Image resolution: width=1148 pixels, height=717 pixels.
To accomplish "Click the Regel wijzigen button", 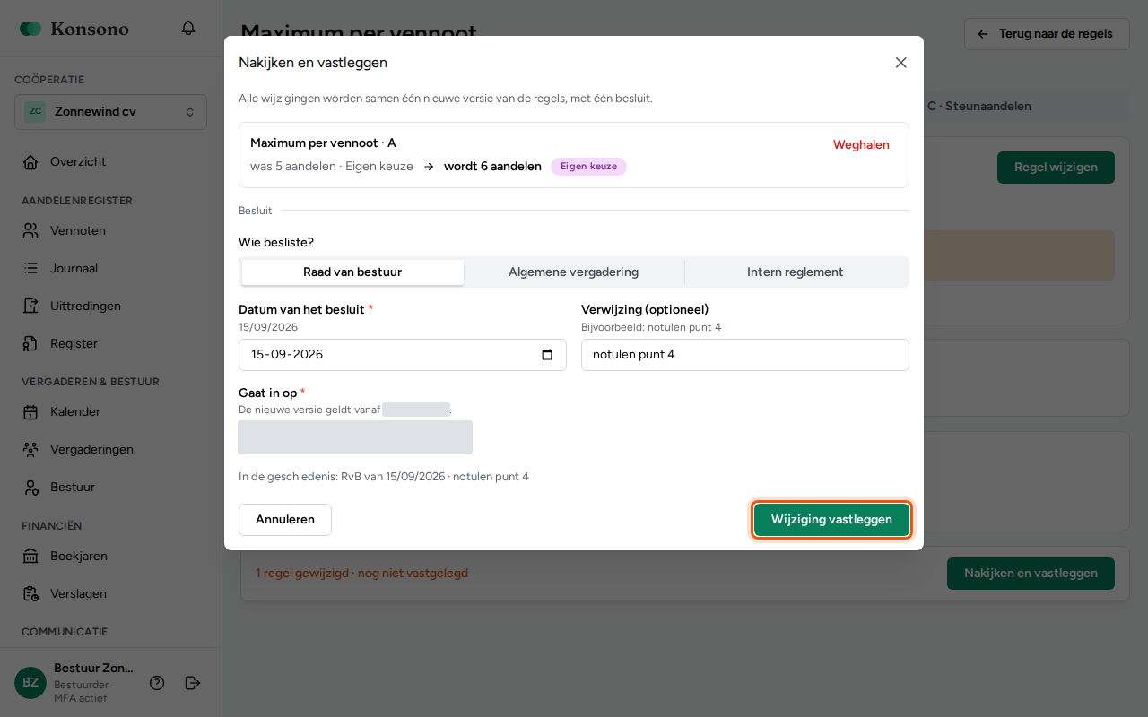I will click(1056, 168).
